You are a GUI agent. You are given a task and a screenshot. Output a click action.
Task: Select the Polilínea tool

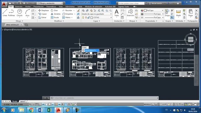11,13
